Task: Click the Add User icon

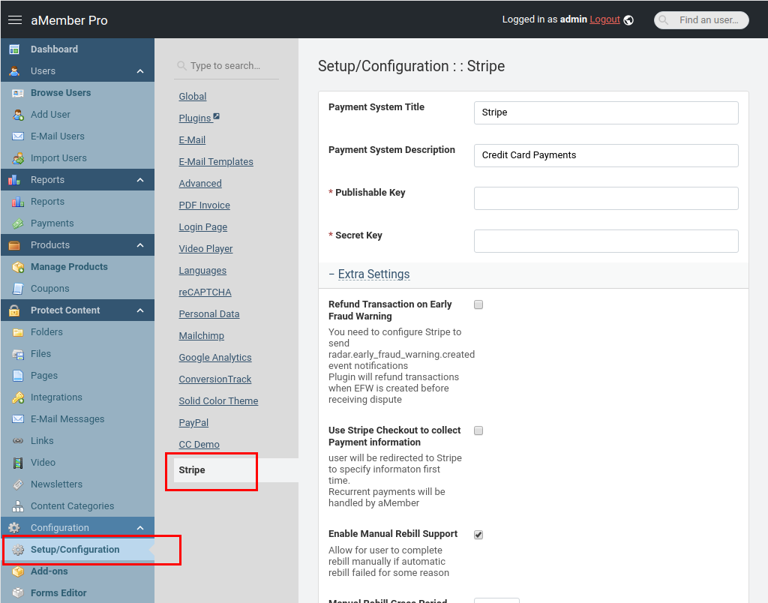Action: (x=18, y=115)
